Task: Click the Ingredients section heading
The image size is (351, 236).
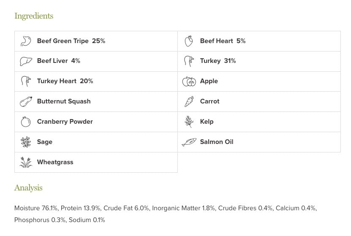Action: pyautogui.click(x=34, y=16)
